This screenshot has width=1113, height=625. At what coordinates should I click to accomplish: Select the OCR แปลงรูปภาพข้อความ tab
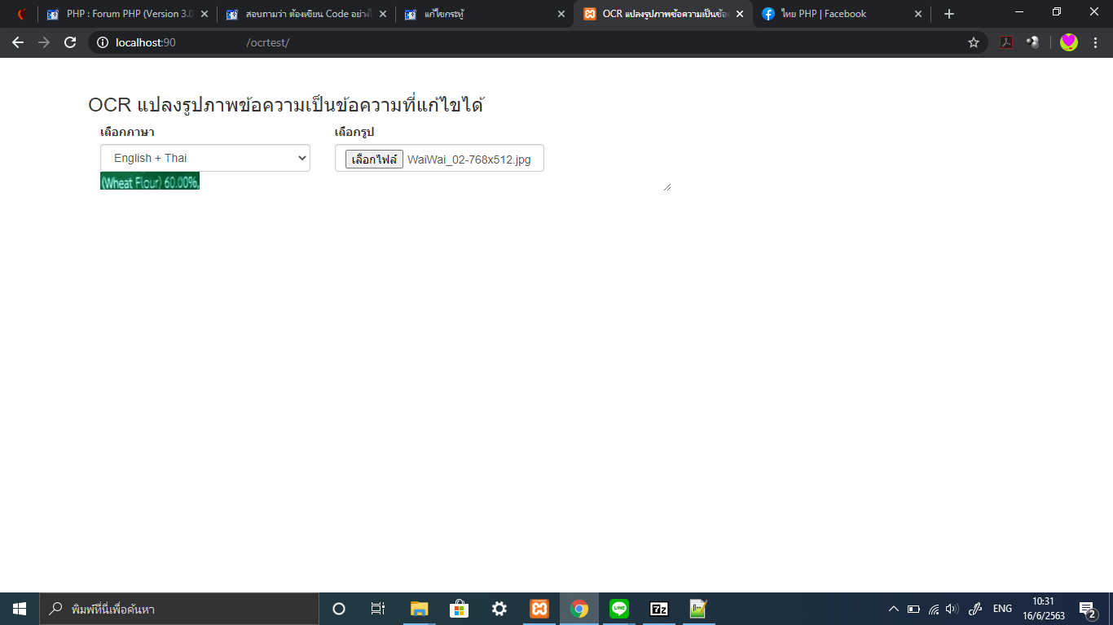point(663,14)
